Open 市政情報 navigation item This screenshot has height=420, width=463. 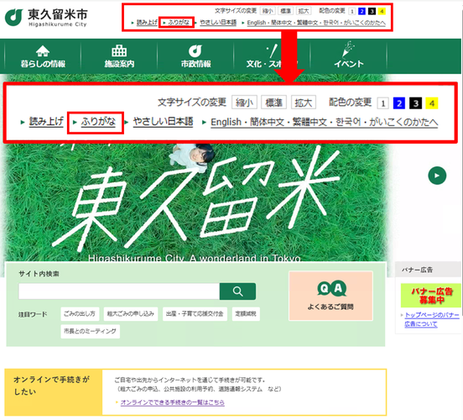pyautogui.click(x=195, y=56)
